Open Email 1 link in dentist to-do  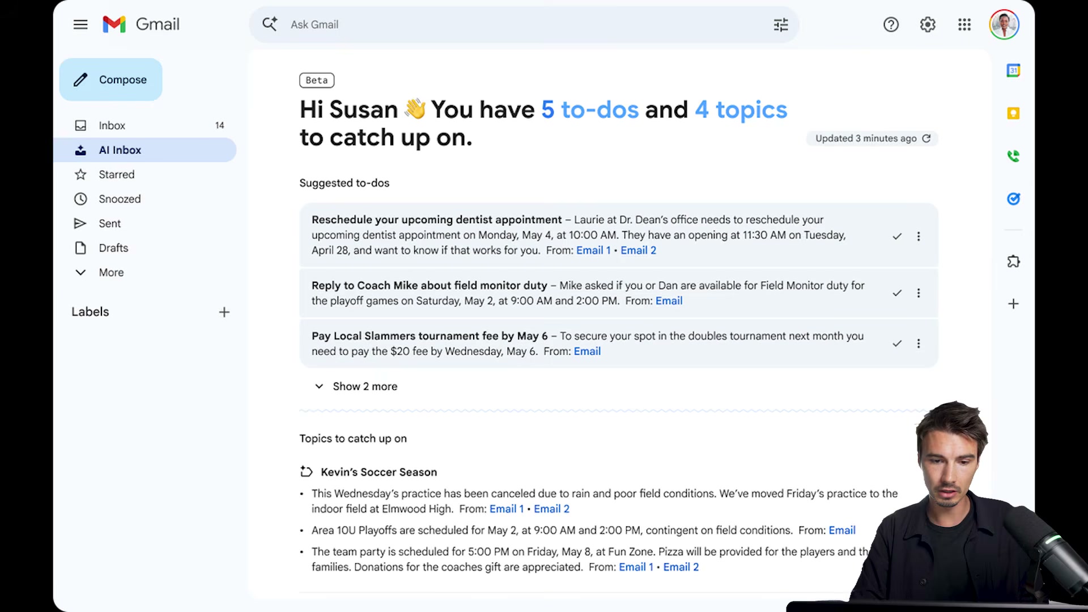pos(593,250)
